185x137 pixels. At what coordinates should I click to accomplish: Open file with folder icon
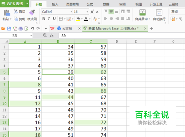(3, 29)
